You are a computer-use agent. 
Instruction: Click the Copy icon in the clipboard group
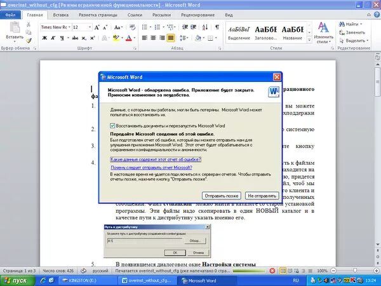click(x=29, y=32)
